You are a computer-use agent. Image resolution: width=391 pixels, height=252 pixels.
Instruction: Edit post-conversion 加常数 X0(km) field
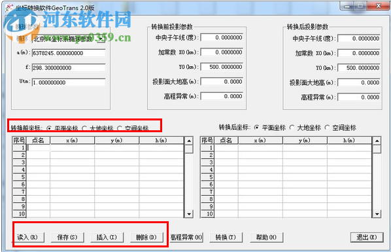(359, 53)
